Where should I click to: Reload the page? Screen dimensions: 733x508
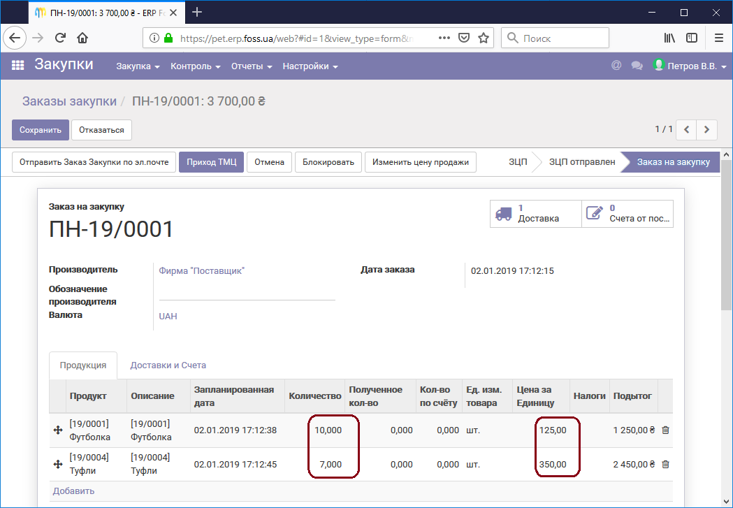60,38
